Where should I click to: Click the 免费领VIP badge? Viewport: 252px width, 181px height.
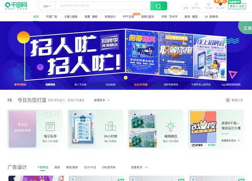tap(235, 2)
